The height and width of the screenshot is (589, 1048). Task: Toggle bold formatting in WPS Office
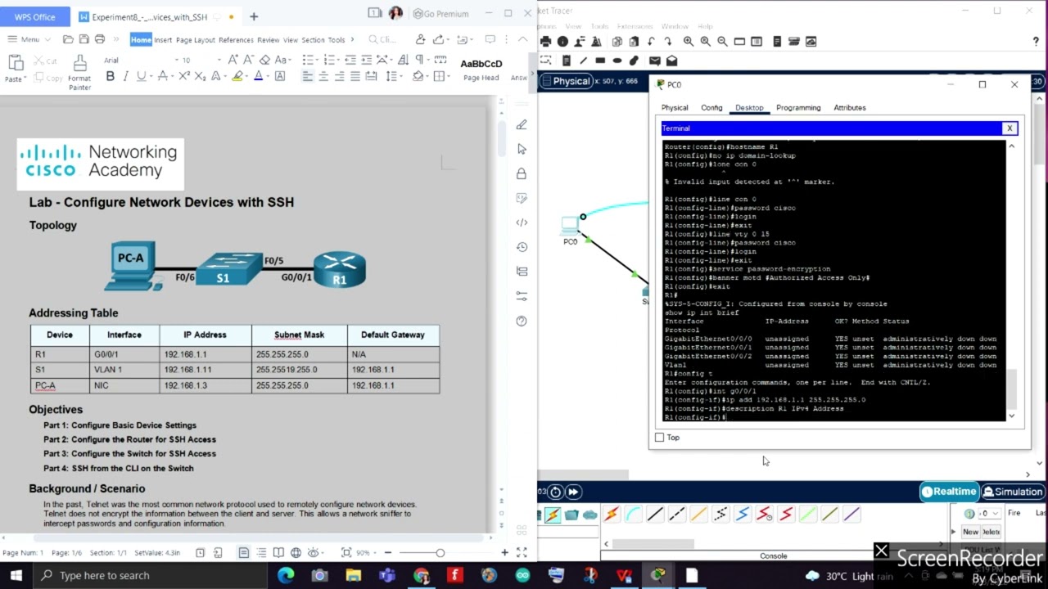pyautogui.click(x=110, y=76)
